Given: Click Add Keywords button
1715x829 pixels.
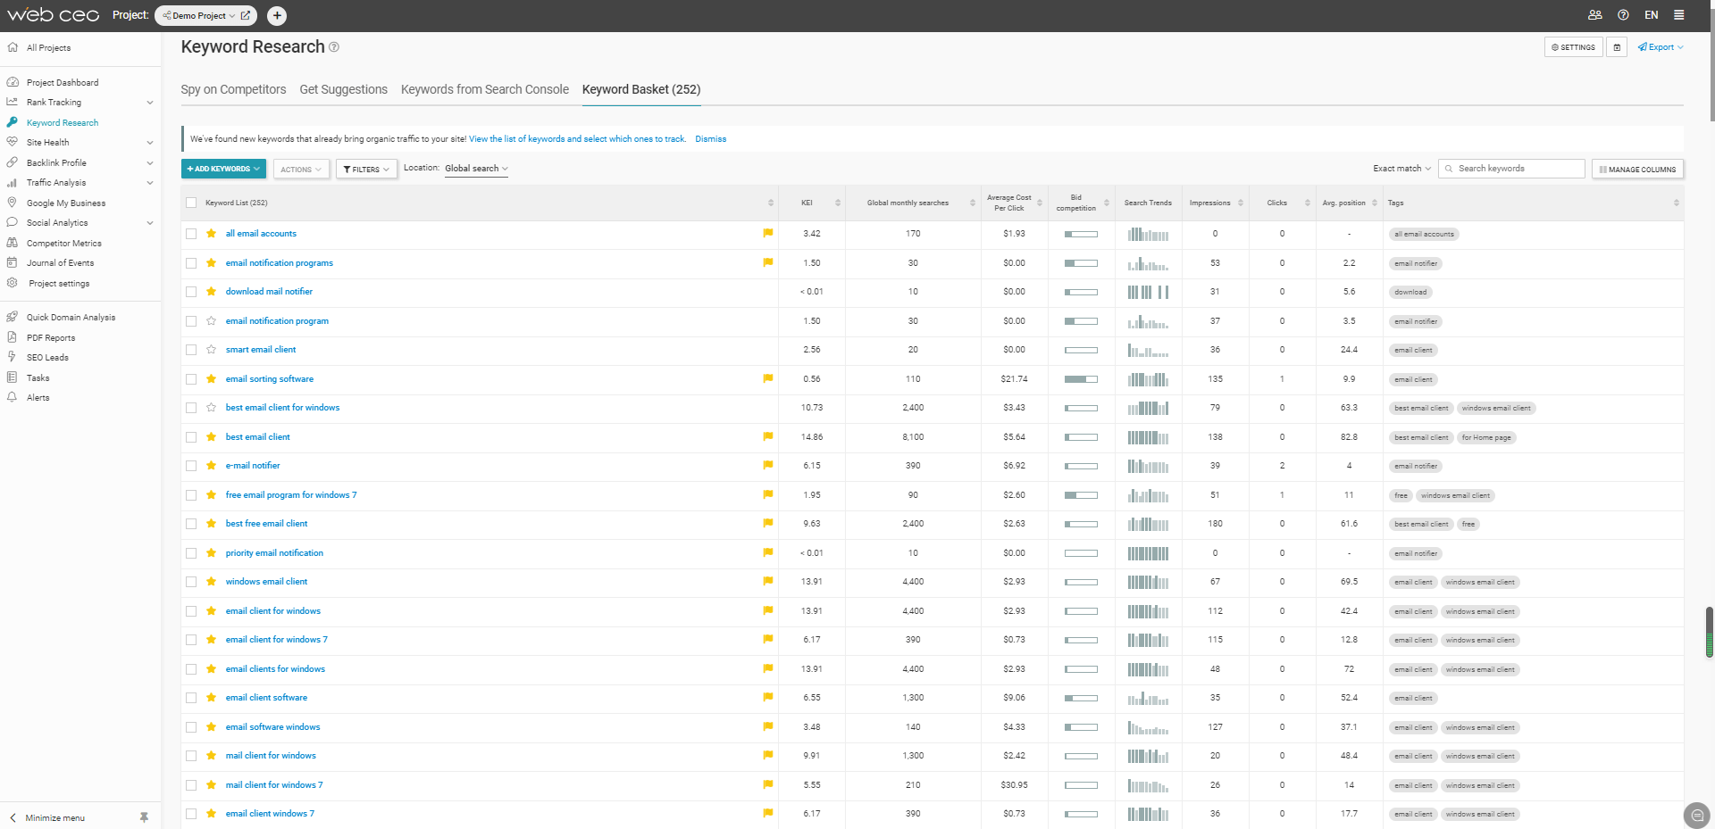Looking at the screenshot, I should (x=223, y=169).
